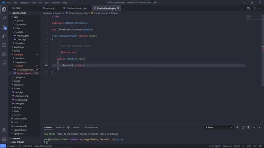Open .env.example file
The height and width of the screenshot is (148, 264).
(20, 126)
